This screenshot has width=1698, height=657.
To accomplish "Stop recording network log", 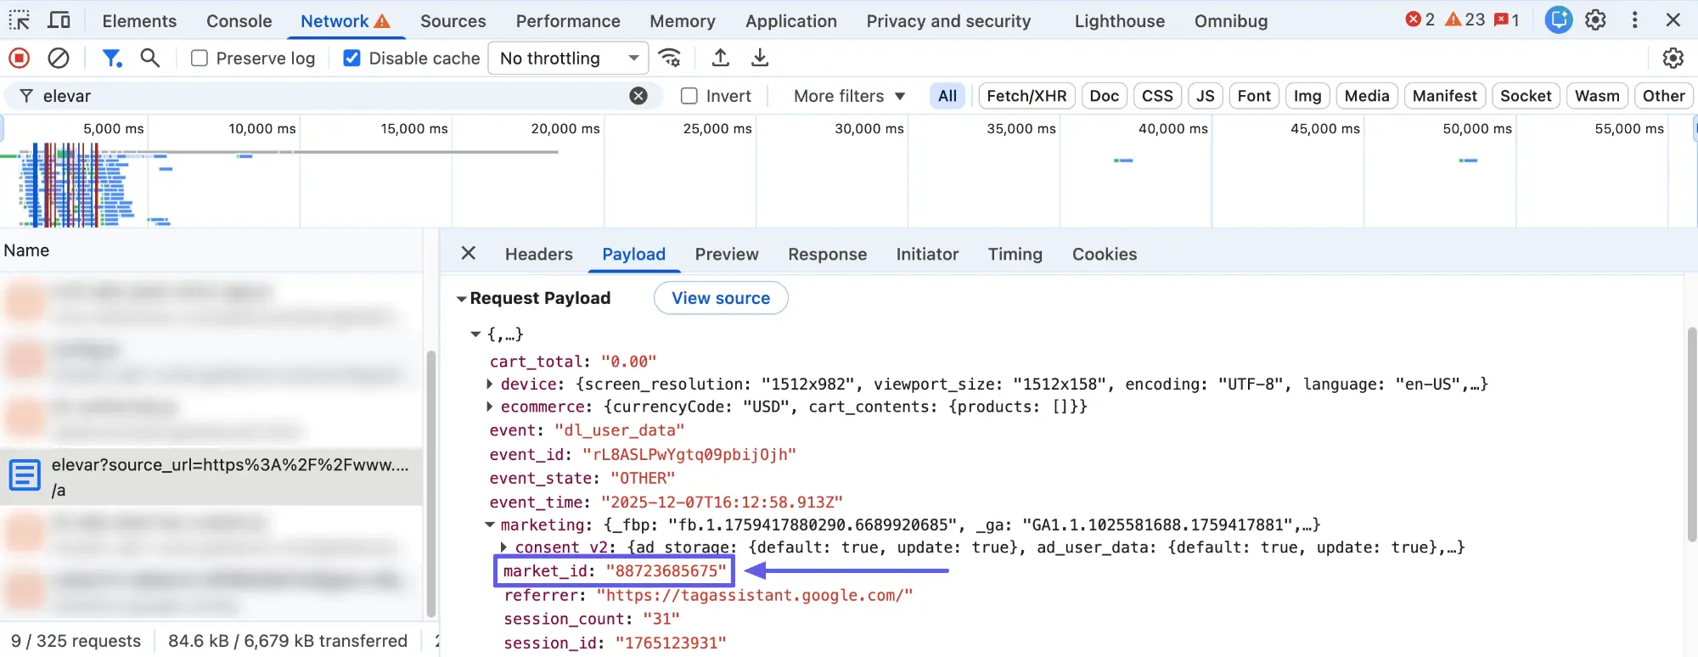I will point(19,58).
